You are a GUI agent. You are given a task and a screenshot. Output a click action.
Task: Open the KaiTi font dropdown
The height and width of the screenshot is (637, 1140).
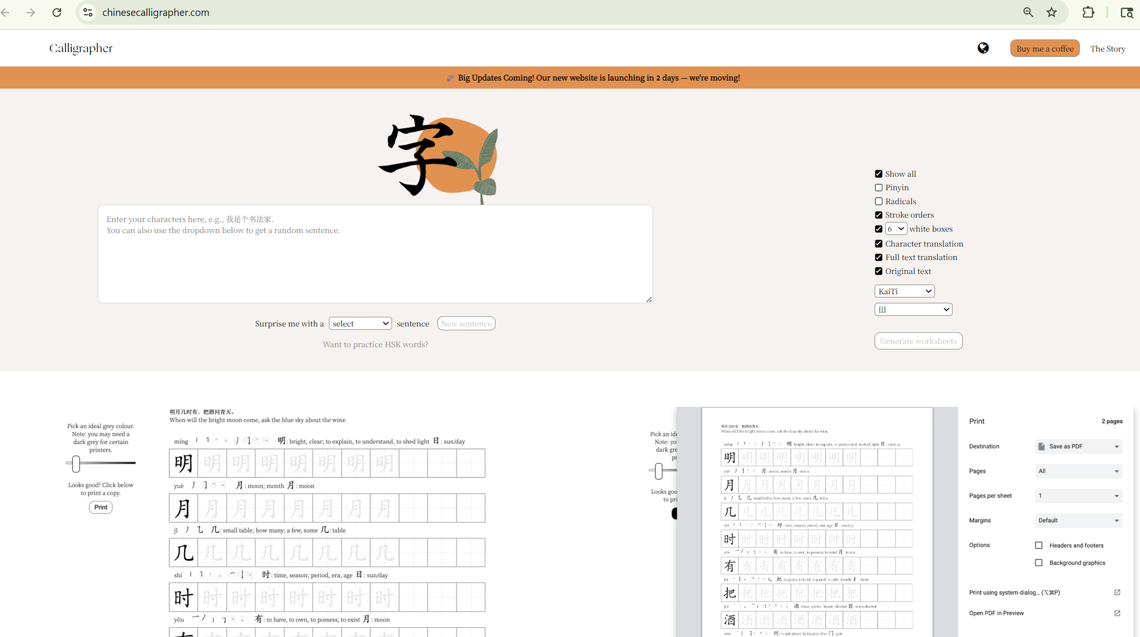click(904, 291)
